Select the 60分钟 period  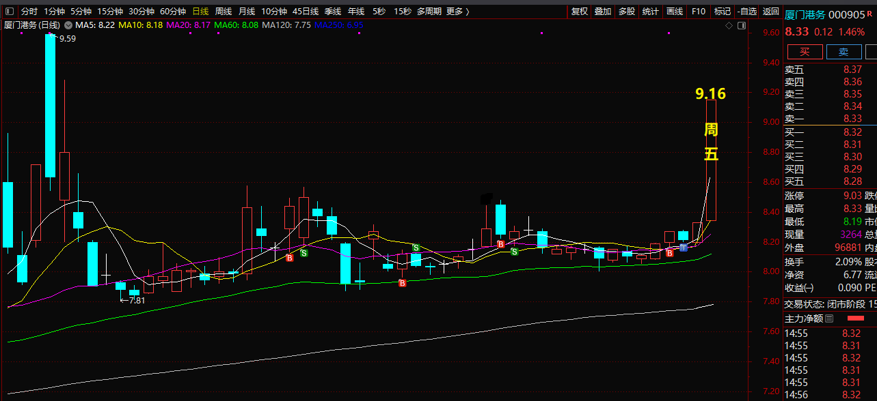click(x=173, y=12)
